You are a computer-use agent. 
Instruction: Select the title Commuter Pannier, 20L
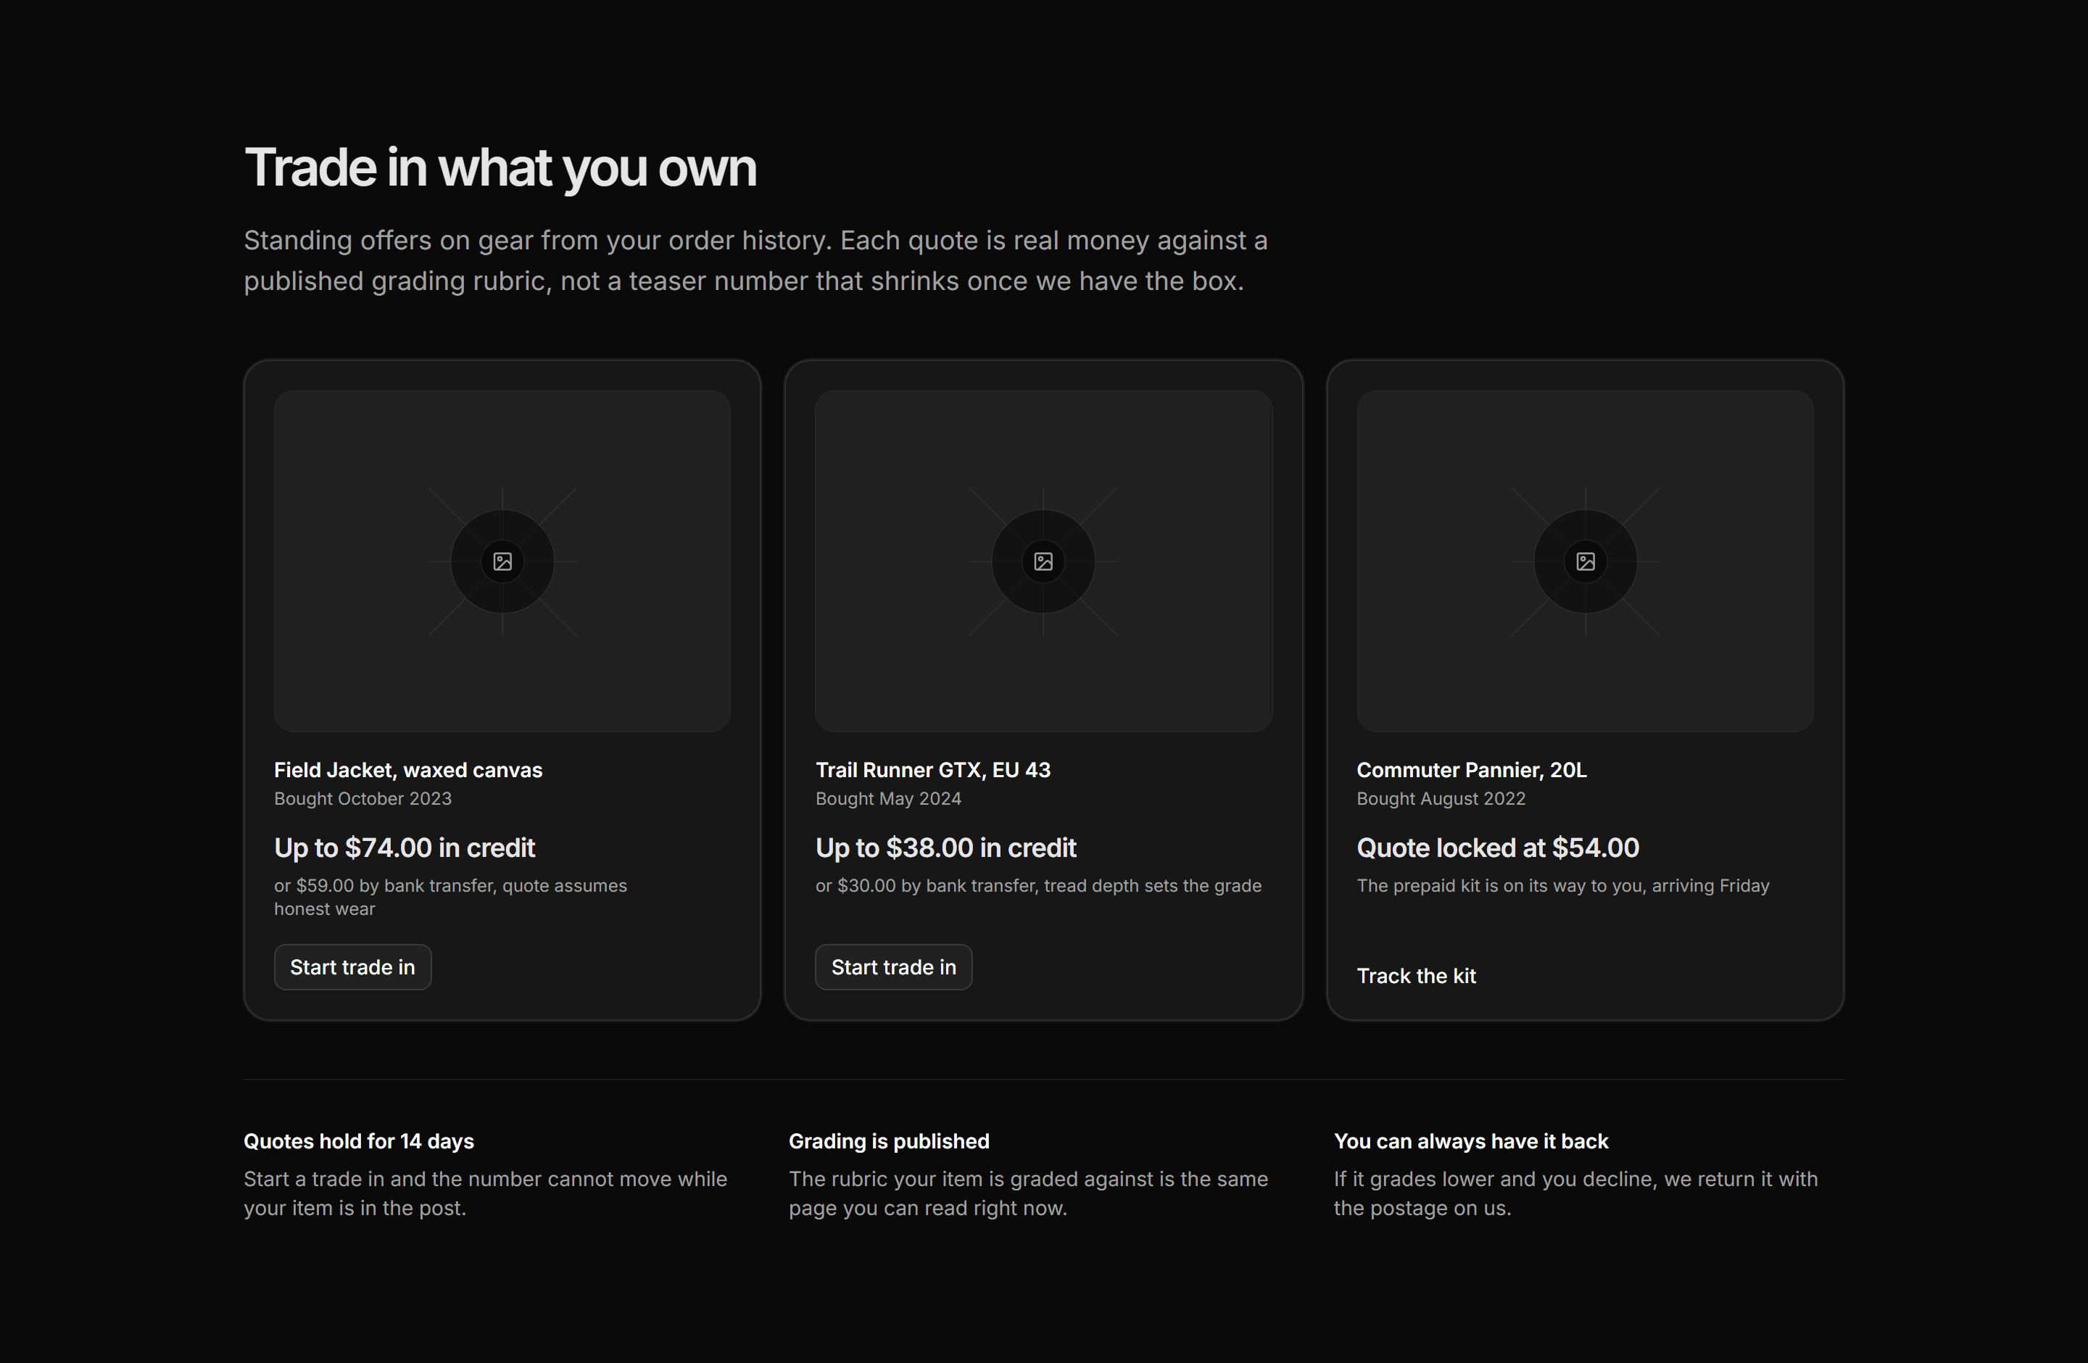pyautogui.click(x=1471, y=770)
